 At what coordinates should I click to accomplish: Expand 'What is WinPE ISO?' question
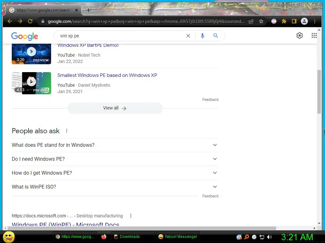pyautogui.click(x=115, y=187)
